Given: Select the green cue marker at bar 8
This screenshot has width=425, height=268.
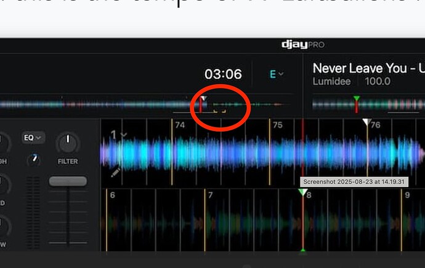Looking at the screenshot, I should click(x=303, y=192).
